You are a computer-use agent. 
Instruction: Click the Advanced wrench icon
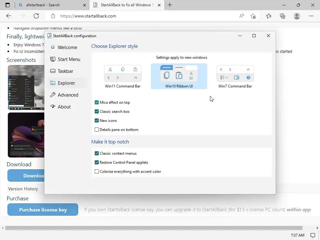pyautogui.click(x=52, y=95)
